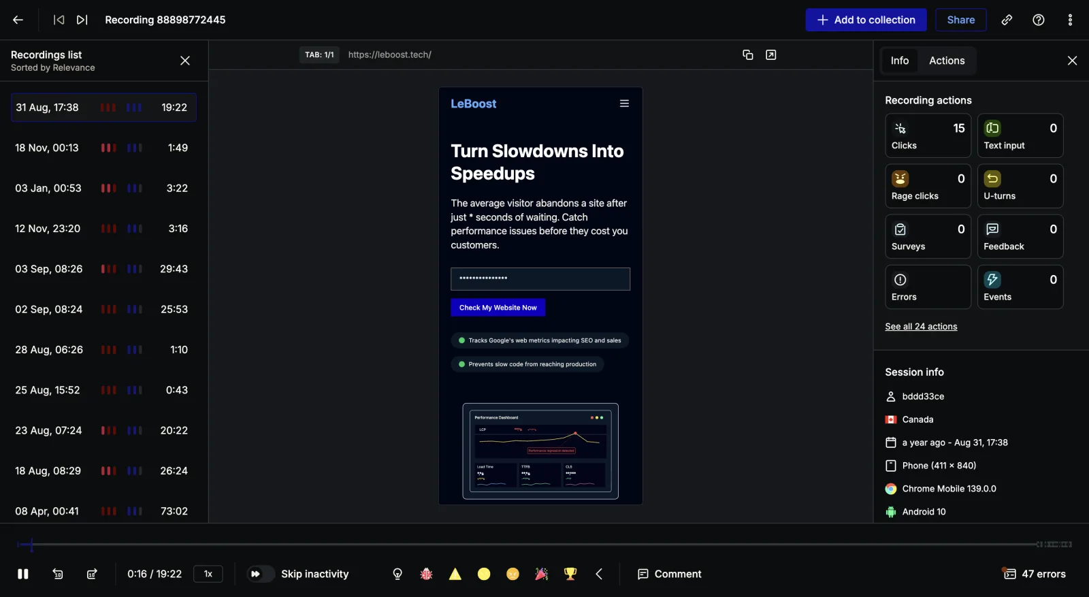Skip forward 10 seconds
This screenshot has width=1089, height=597.
pyautogui.click(x=92, y=574)
